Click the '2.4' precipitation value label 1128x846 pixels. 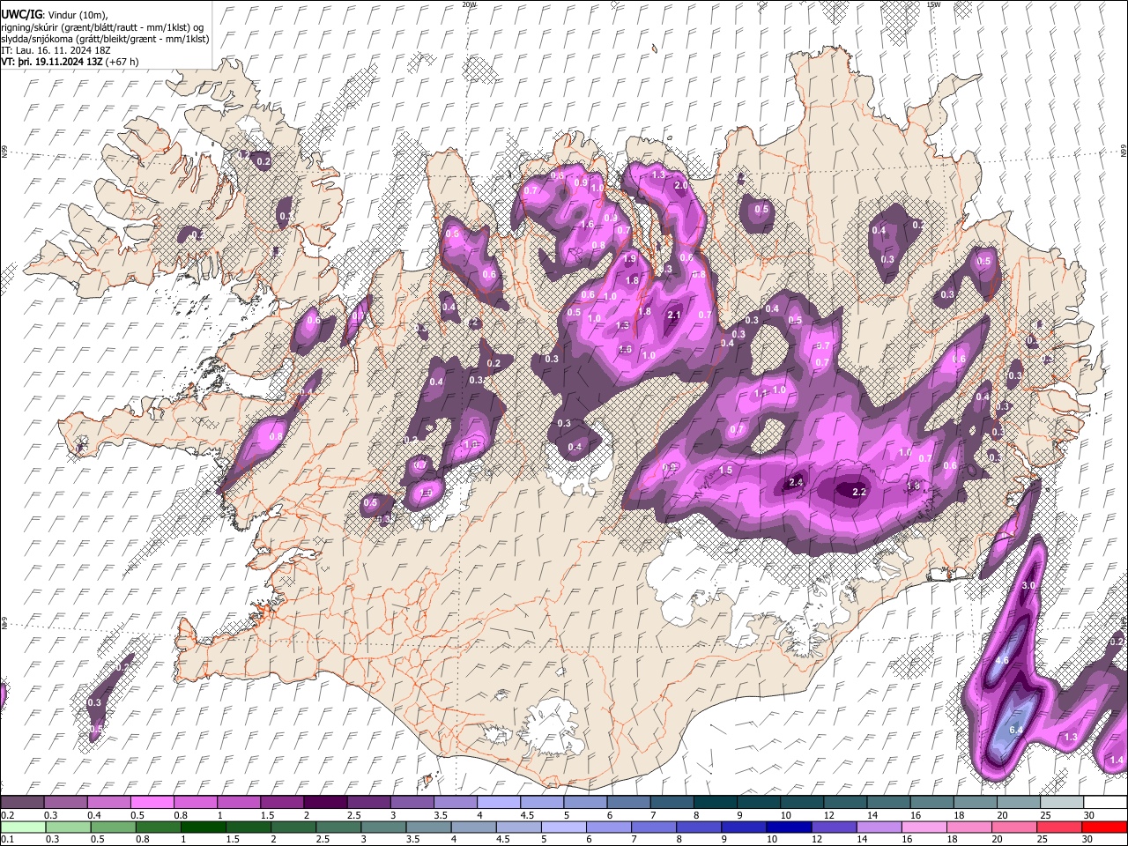point(796,482)
